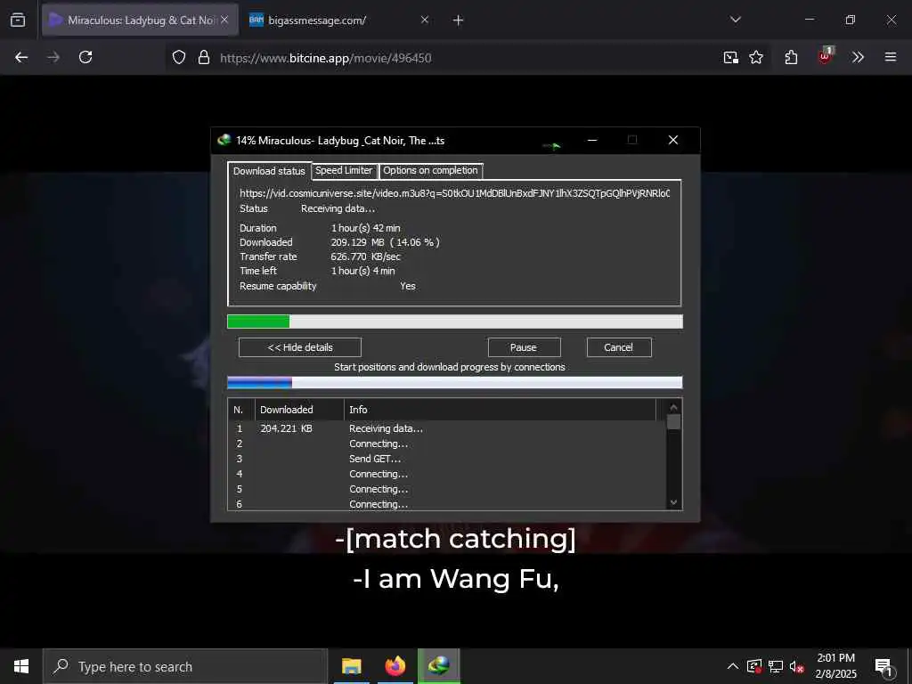This screenshot has height=684, width=912.
Task: Go back in Firefox
Action: pyautogui.click(x=21, y=57)
